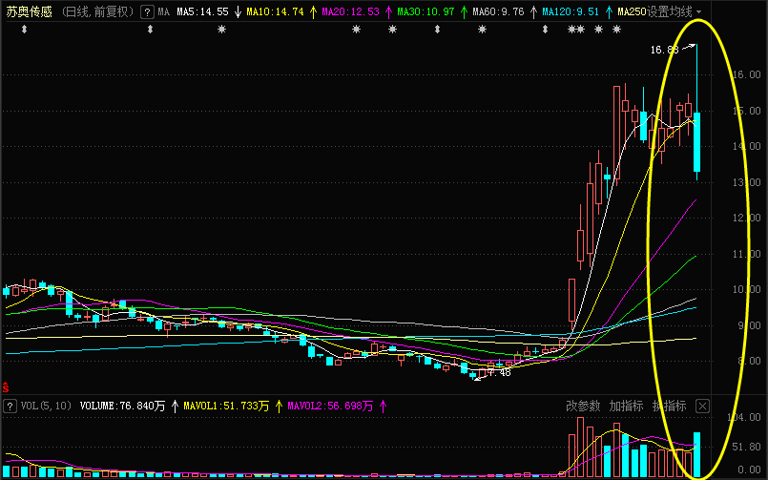Click the first asterisk info marker icon
Screen dimensions: 768x480
(x=221, y=31)
